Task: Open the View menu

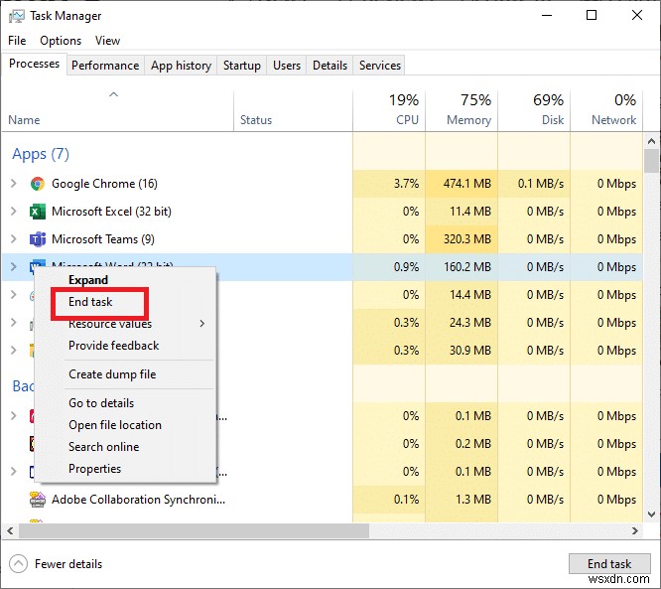Action: coord(107,41)
